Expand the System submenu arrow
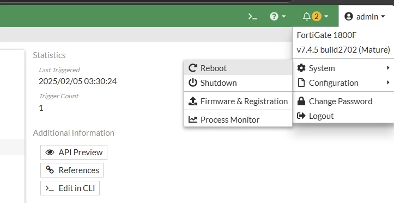This screenshot has height=203, width=394. 388,68
